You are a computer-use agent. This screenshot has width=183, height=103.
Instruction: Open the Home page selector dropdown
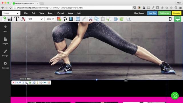(x=11, y=13)
